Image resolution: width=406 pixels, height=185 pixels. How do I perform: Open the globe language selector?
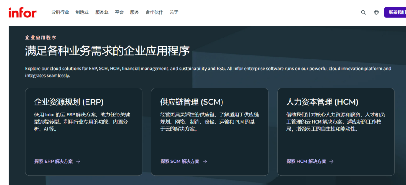click(377, 12)
